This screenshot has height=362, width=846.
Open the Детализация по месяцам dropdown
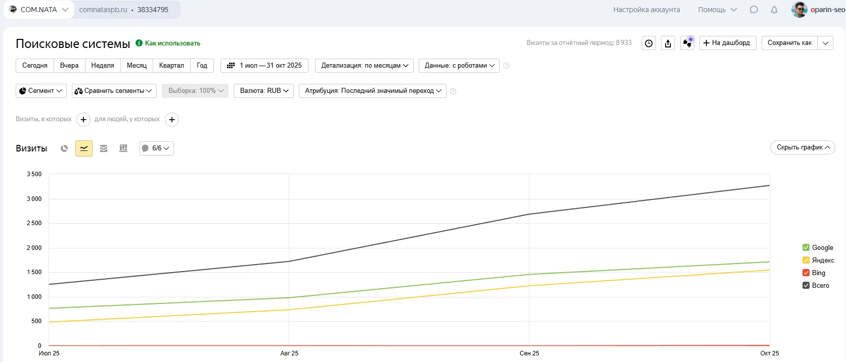click(364, 66)
